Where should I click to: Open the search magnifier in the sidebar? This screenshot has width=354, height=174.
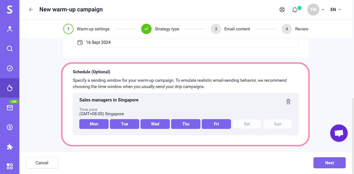[x=10, y=49]
